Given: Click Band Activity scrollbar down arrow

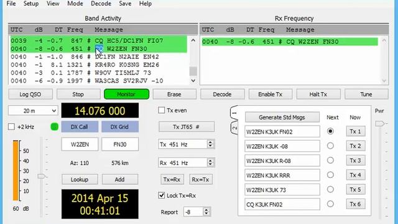Looking at the screenshot, I should (193, 80).
